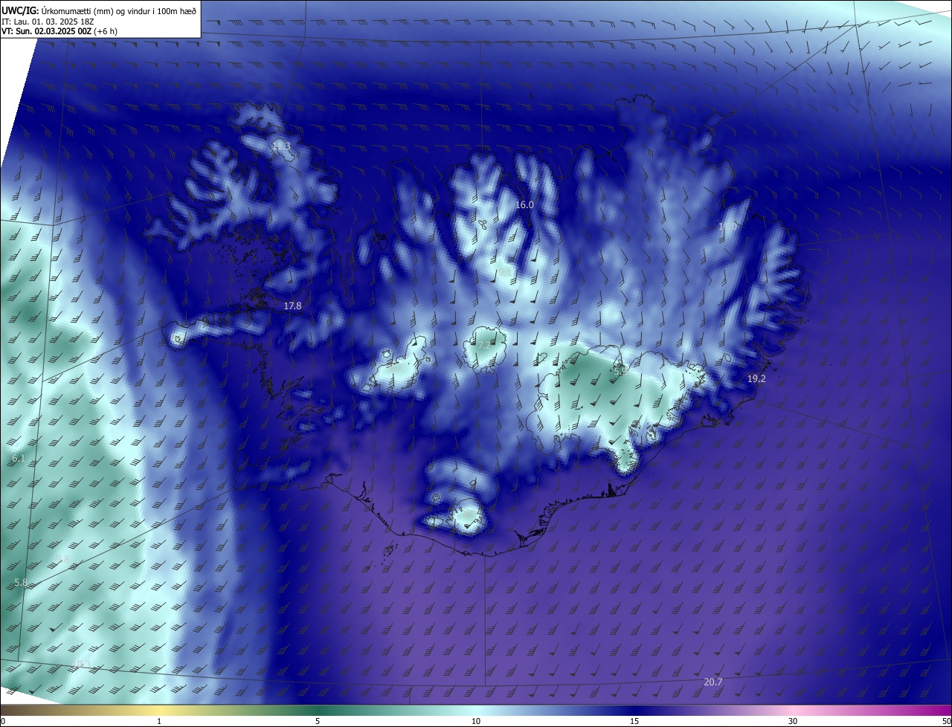Click the 7.2 value label on Hofsjökull glacier
This screenshot has height=727, width=952.
click(x=484, y=346)
